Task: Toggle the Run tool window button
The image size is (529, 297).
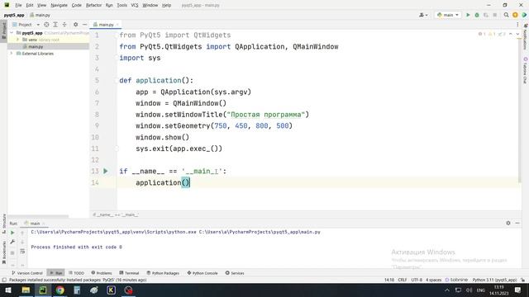Action: [x=56, y=273]
